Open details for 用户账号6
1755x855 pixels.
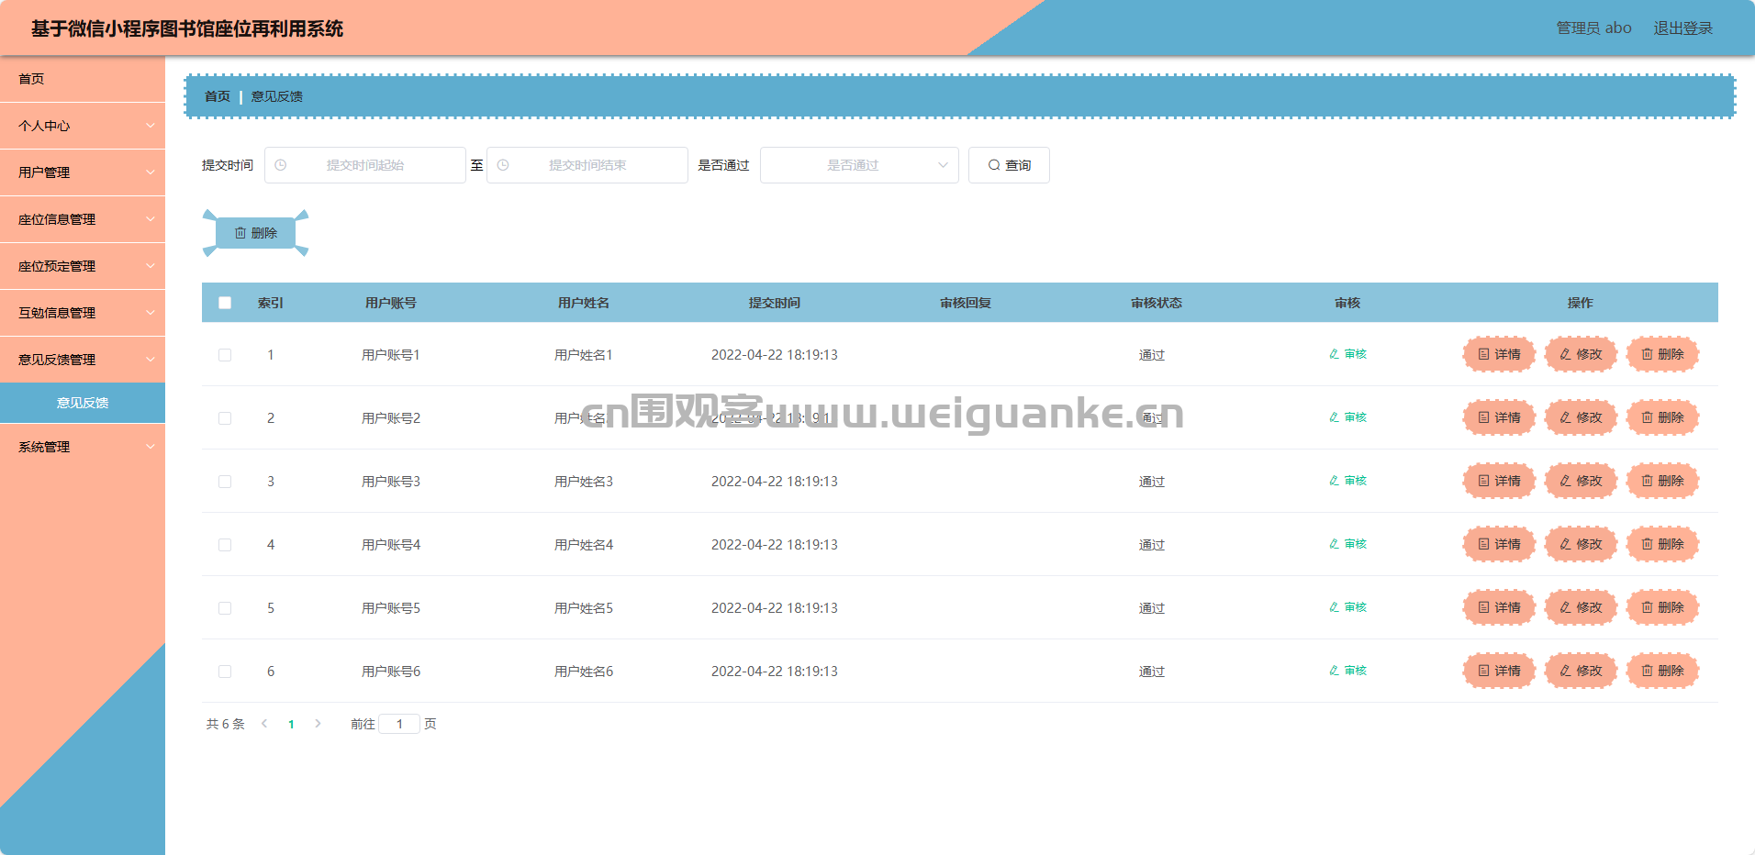click(1499, 671)
